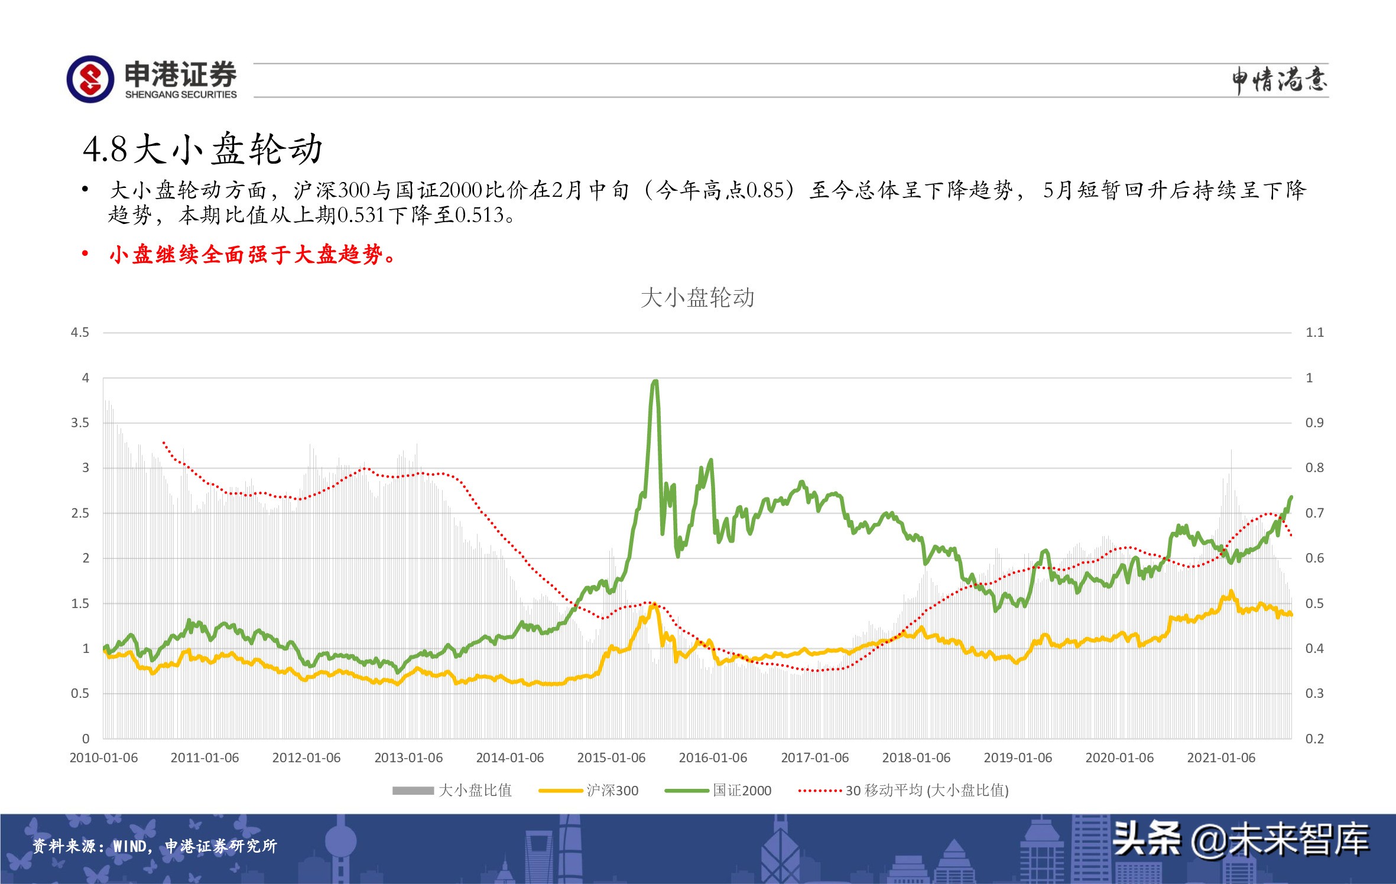Click the x-axis label 2019-01-06
This screenshot has height=884, width=1396.
[1018, 758]
